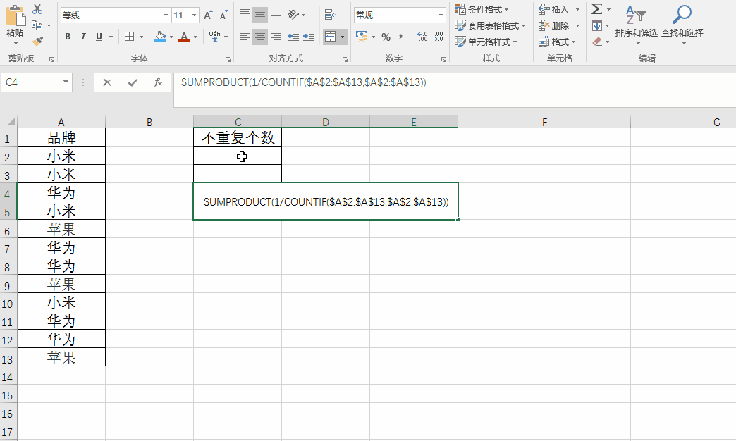The image size is (736, 441).
Task: Toggle Wrap Text
Action: point(331,15)
